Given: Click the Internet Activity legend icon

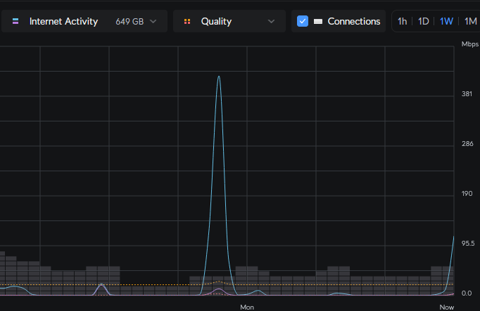Looking at the screenshot, I should click(15, 21).
